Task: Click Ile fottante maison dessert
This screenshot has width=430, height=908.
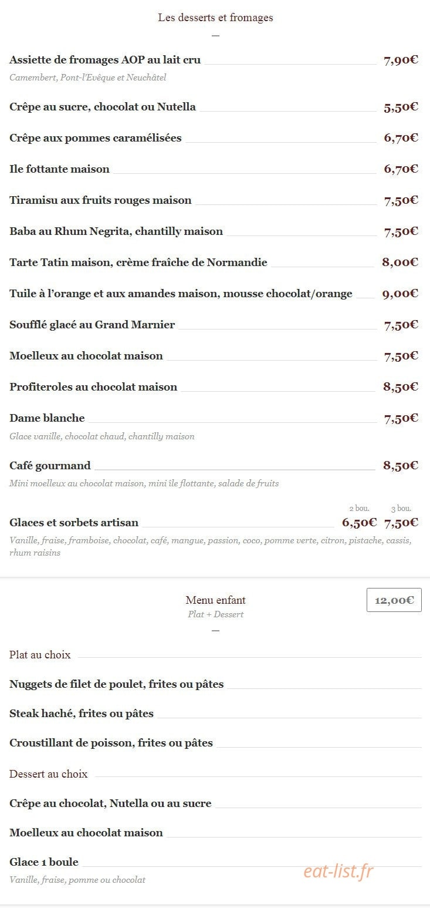Action: [59, 169]
